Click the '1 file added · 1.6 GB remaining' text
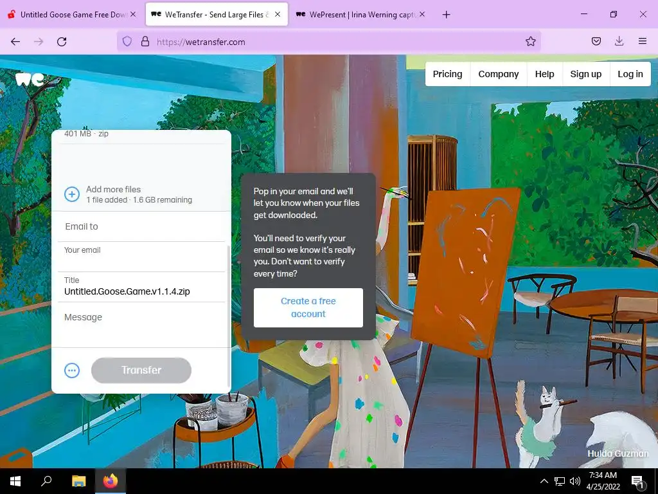Image resolution: width=658 pixels, height=494 pixels. (139, 200)
